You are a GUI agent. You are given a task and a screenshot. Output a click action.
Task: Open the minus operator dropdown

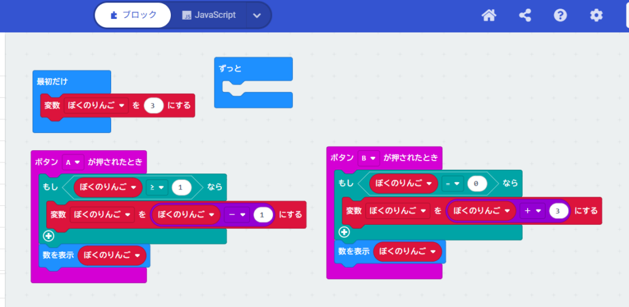[236, 215]
